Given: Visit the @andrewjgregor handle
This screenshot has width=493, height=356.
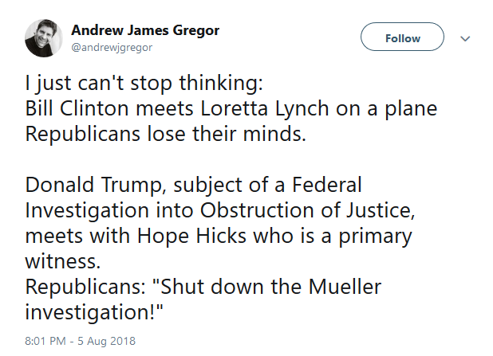Looking at the screenshot, I should [x=112, y=48].
